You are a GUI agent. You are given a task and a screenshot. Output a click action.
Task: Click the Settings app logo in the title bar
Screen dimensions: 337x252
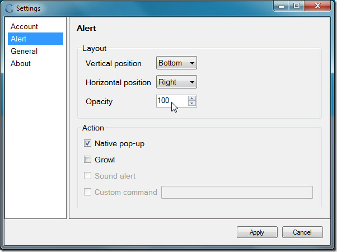tap(10, 8)
